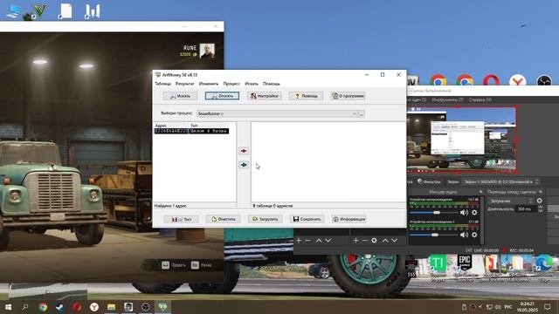Move source up in OBS sources panel
The width and height of the screenshot is (559, 314).
coord(385,241)
